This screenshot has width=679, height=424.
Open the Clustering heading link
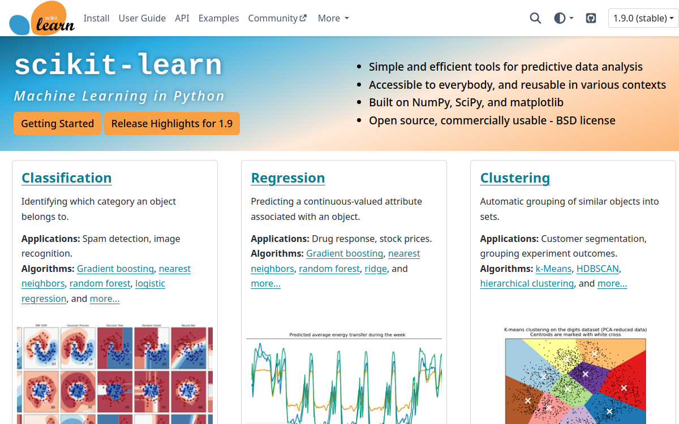515,178
